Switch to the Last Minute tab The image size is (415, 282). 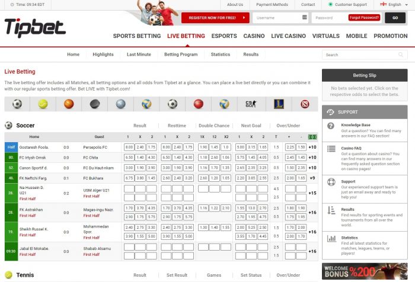tap(139, 55)
